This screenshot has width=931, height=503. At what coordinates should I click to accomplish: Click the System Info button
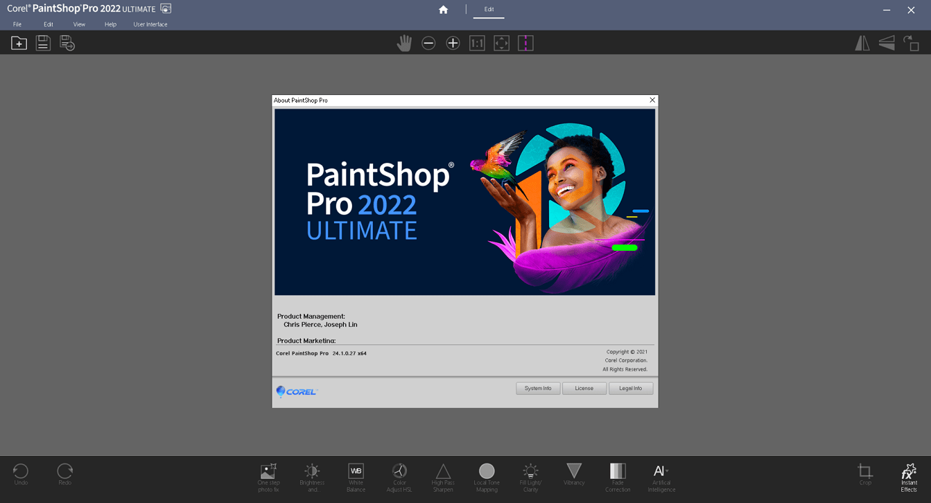click(x=538, y=388)
